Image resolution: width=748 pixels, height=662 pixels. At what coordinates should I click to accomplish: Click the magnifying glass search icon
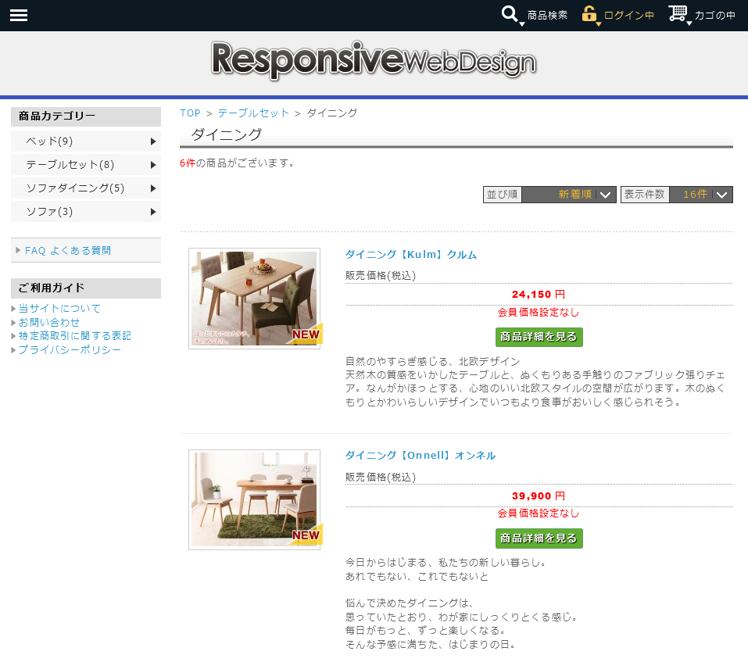coord(510,14)
